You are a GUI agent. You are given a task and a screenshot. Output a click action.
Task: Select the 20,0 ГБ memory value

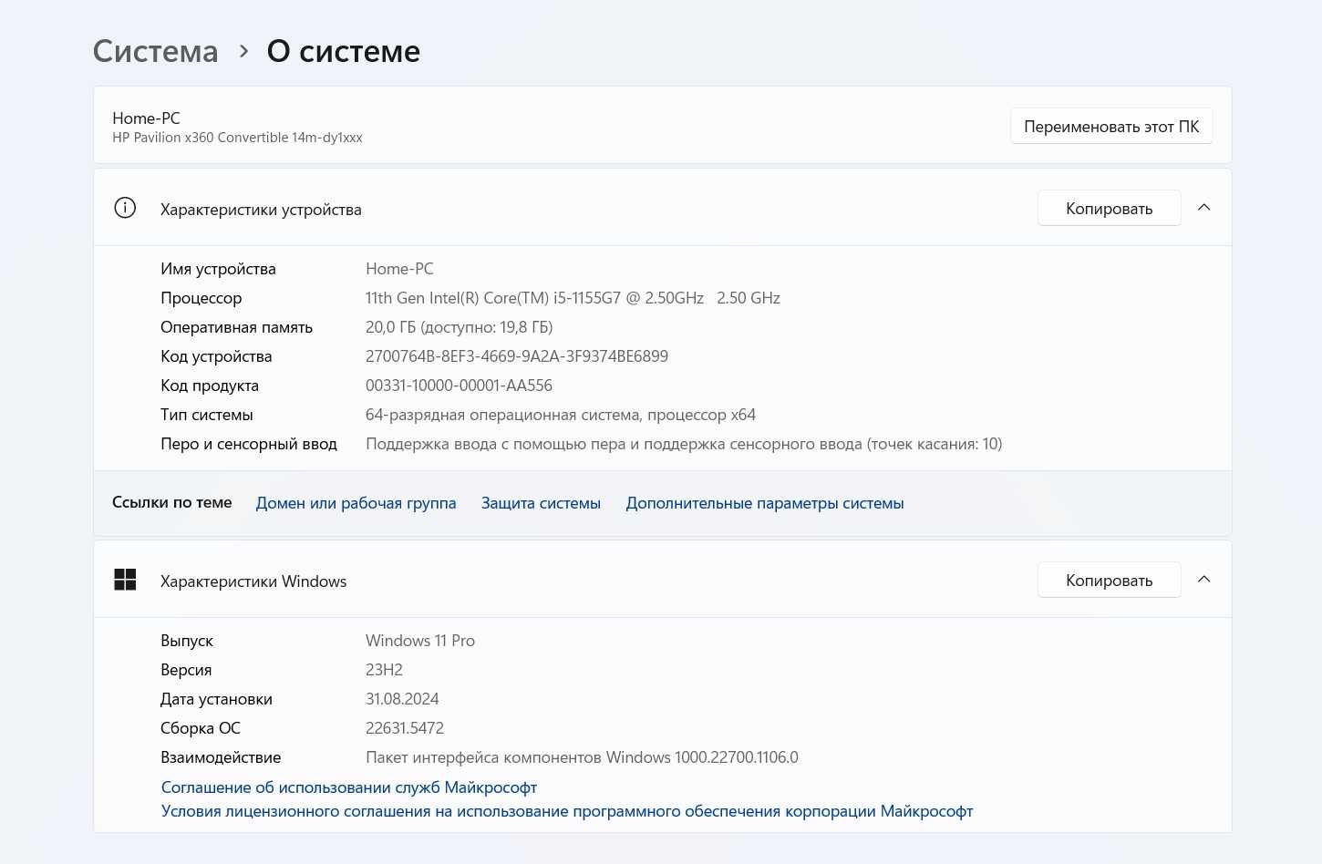(x=459, y=327)
